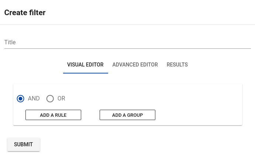This screenshot has width=255, height=157.
Task: Click the Add a Group button
Action: tap(128, 115)
